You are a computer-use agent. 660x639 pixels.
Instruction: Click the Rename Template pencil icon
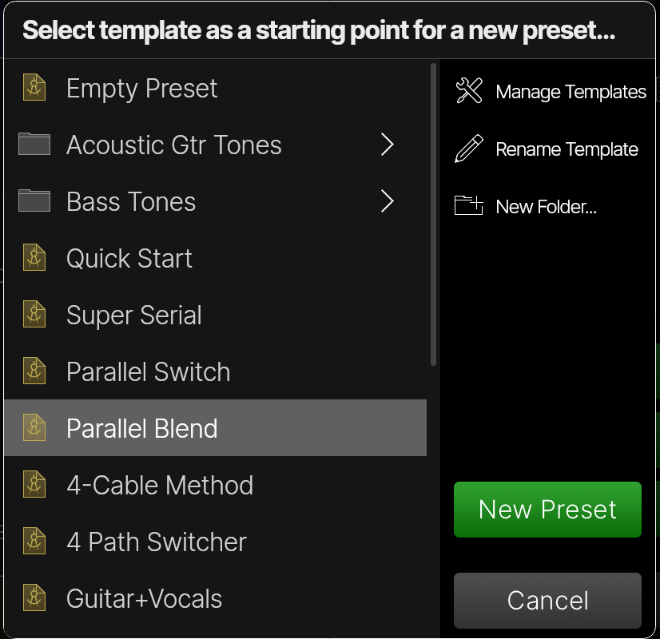click(x=468, y=149)
